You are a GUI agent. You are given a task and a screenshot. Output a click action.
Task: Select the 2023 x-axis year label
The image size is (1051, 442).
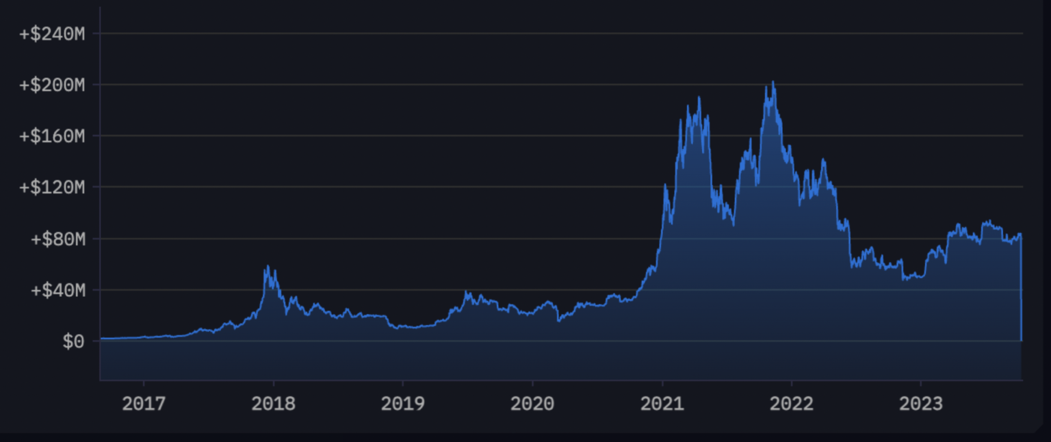tap(921, 404)
